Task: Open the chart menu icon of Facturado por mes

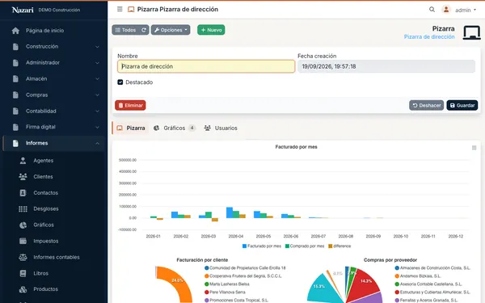Action: coord(474,148)
